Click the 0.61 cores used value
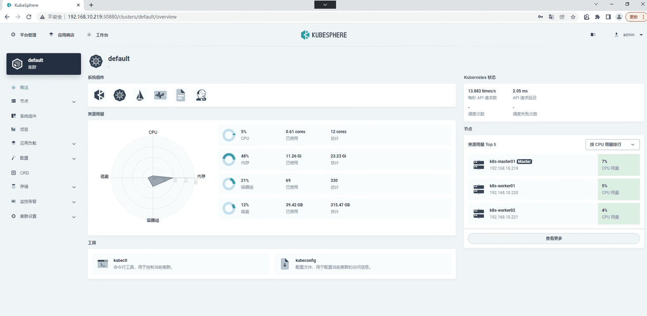 pos(296,132)
